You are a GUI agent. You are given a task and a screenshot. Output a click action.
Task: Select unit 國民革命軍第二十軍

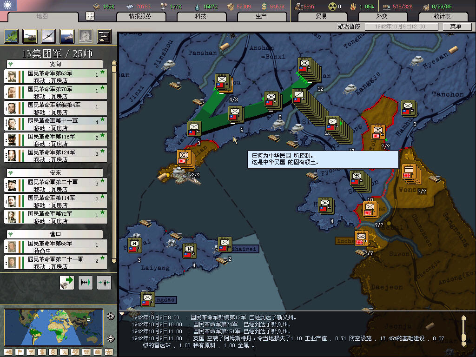click(56, 185)
